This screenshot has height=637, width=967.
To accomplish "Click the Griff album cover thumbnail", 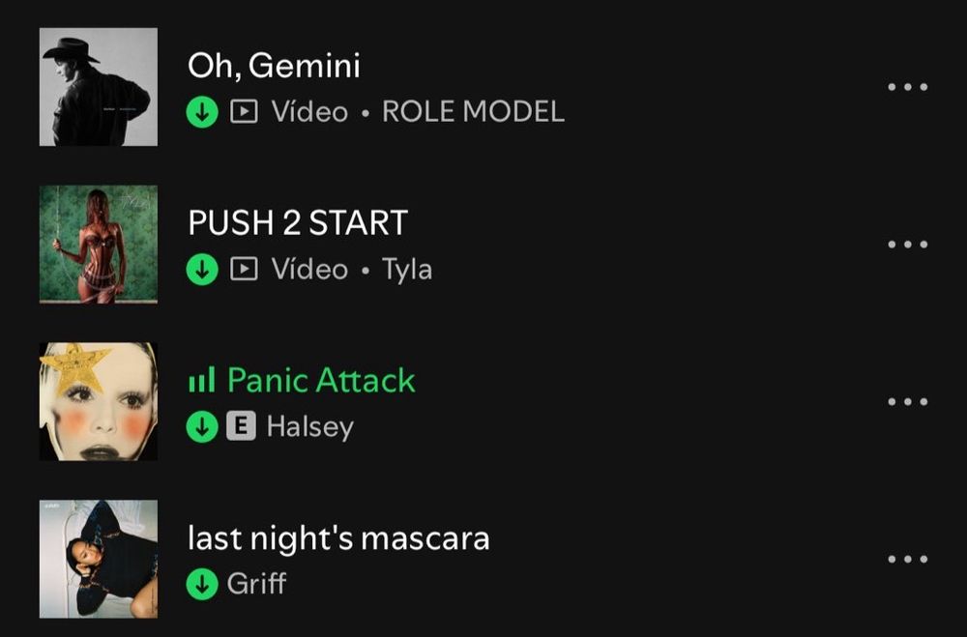I will (99, 560).
